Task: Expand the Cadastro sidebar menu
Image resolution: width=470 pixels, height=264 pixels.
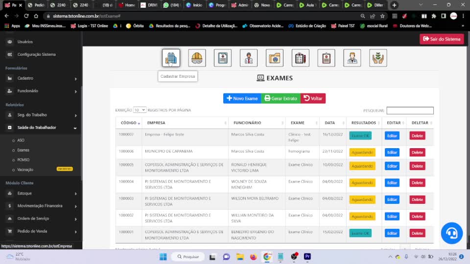Action: click(x=41, y=78)
